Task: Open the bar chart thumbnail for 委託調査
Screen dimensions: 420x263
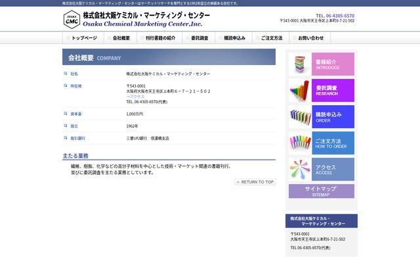Action: (300, 91)
